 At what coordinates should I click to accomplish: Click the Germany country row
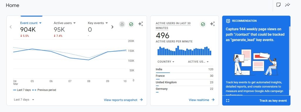tap(185, 89)
